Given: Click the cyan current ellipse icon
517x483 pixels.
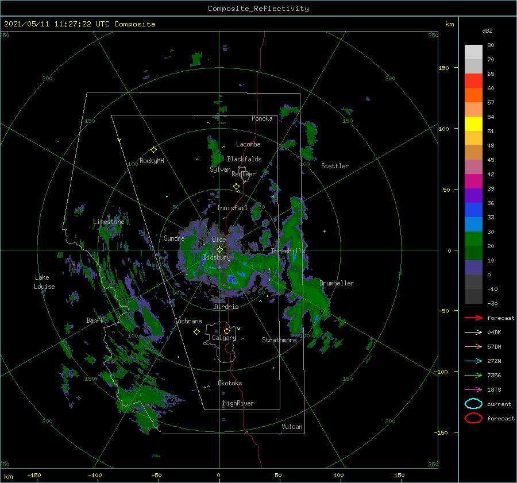Looking at the screenshot, I should click(473, 404).
